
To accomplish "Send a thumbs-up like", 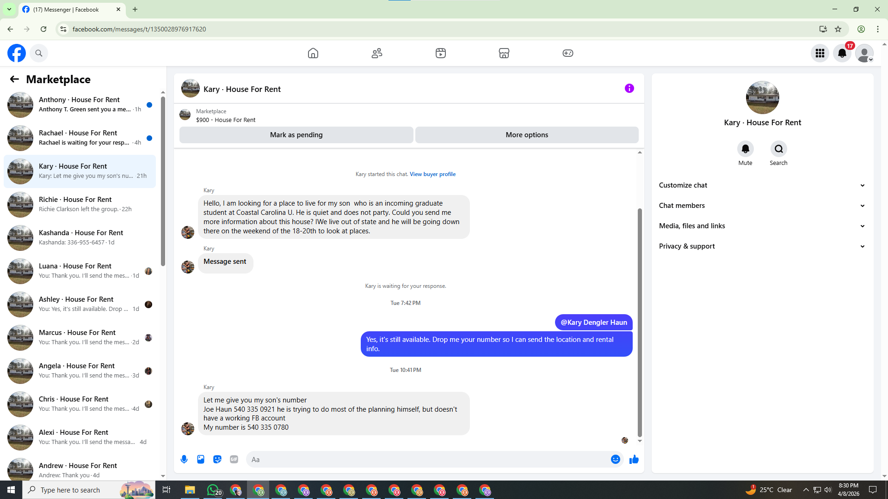I will [x=634, y=459].
